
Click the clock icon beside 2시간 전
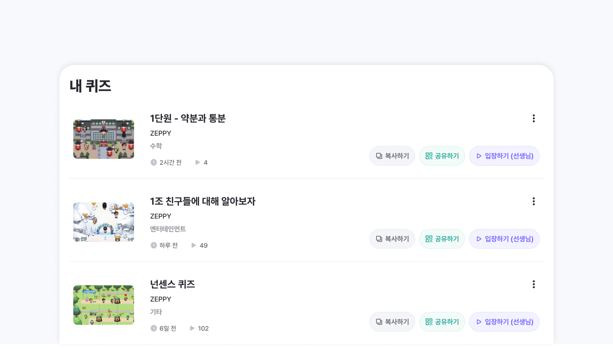point(154,162)
